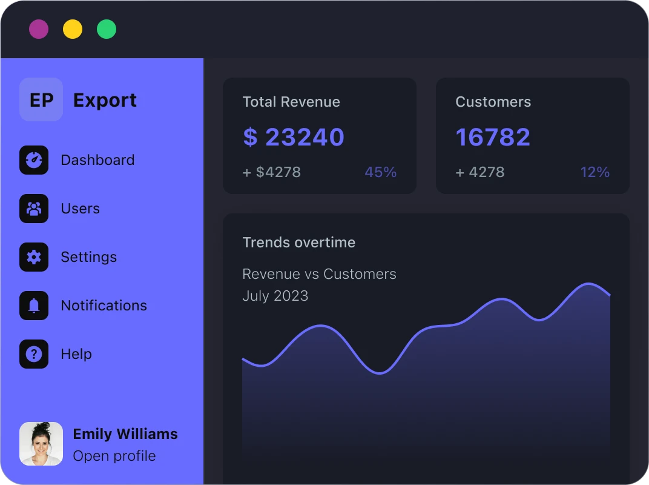649x485 pixels.
Task: Click the green window control dot
Action: point(107,29)
